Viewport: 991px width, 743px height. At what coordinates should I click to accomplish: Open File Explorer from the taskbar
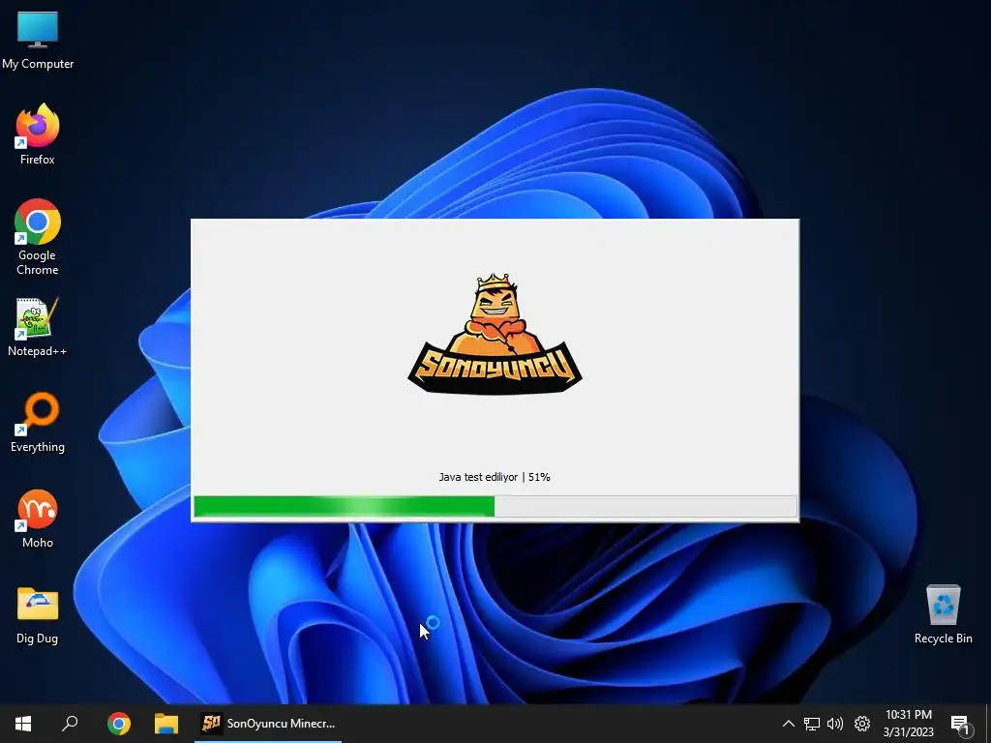tap(166, 724)
